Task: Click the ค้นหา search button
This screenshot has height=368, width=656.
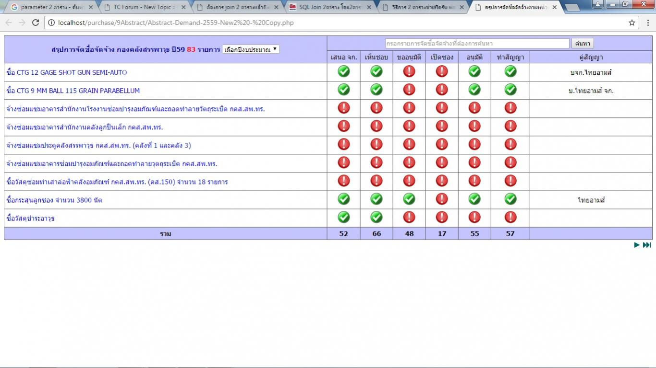Action: point(583,43)
